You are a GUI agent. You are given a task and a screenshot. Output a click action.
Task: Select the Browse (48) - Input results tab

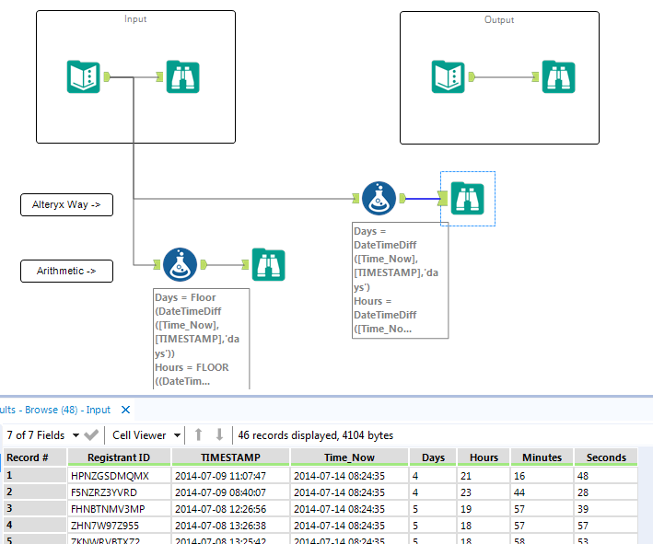coord(55,410)
